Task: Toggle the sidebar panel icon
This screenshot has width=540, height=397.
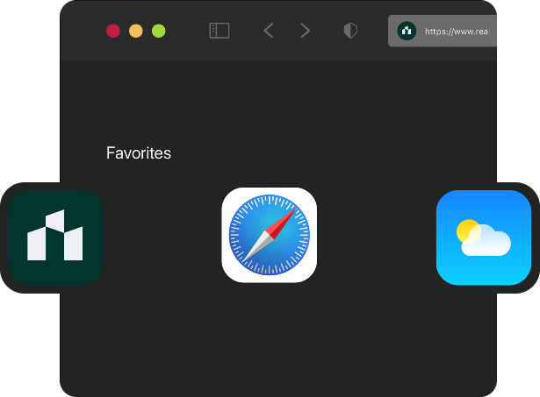Action: (219, 31)
